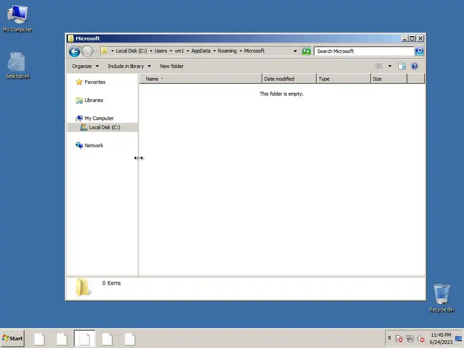Navigate to AppData breadcrumb

pos(201,51)
